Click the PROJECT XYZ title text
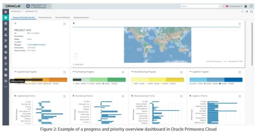This screenshot has height=140, width=260. pyautogui.click(x=23, y=30)
